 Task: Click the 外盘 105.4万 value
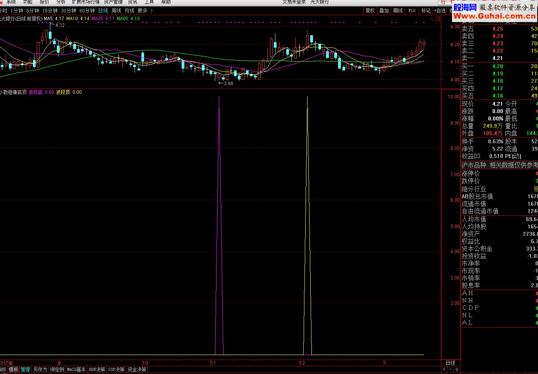pyautogui.click(x=493, y=133)
